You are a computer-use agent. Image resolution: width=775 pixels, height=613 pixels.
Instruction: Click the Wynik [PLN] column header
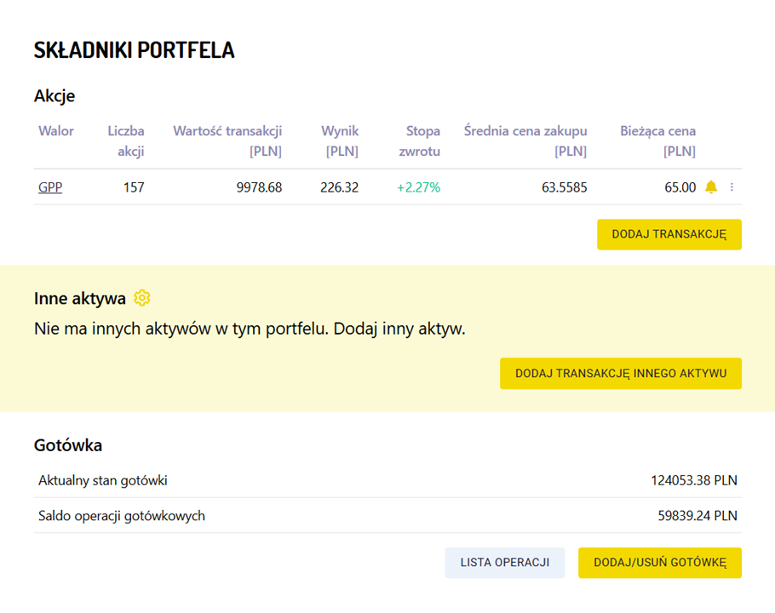pyautogui.click(x=340, y=141)
